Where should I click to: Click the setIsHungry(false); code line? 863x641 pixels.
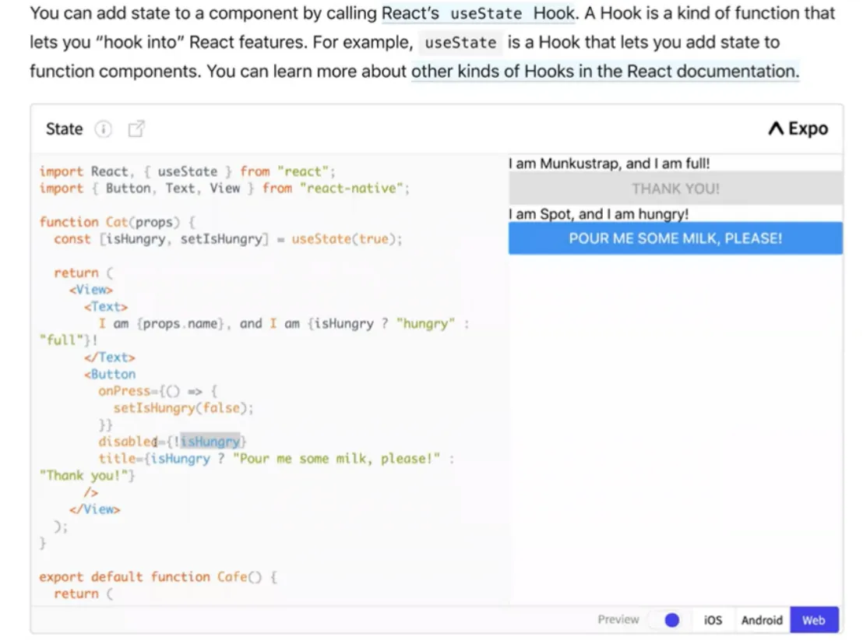tap(183, 407)
